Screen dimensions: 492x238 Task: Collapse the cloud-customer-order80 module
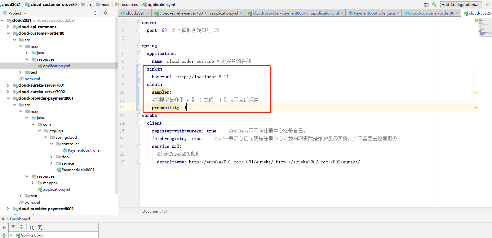[x=8, y=33]
